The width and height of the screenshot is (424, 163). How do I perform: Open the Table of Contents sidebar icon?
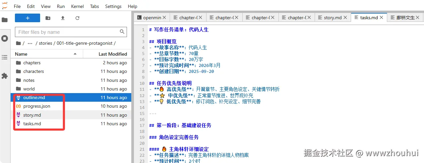tap(5, 57)
